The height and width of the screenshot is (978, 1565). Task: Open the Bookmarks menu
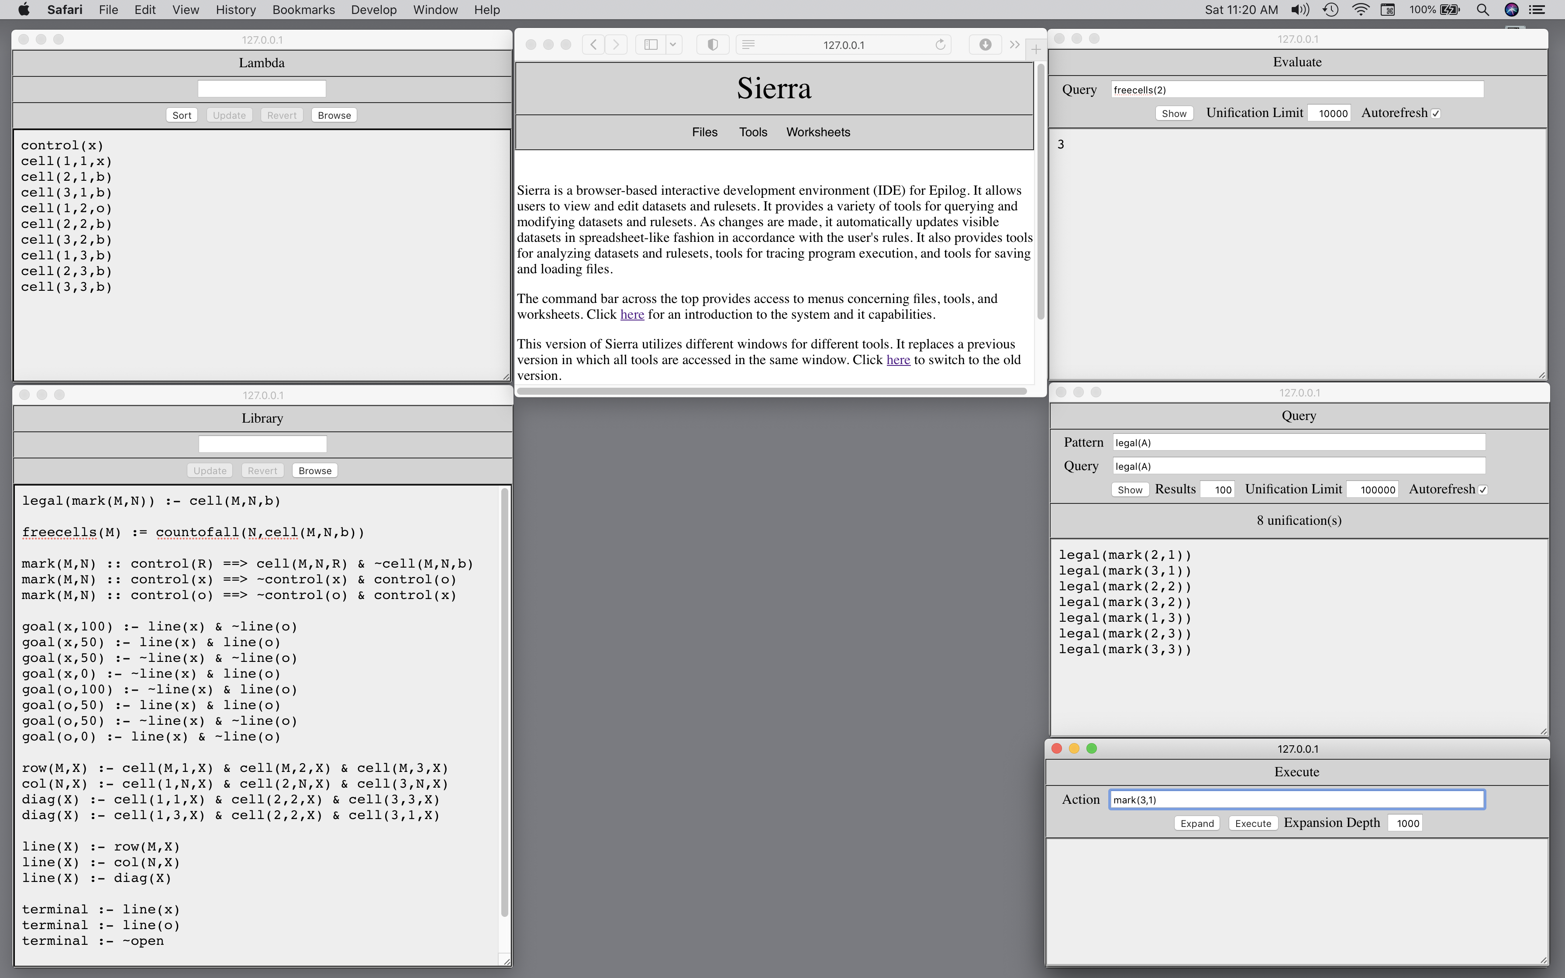click(x=303, y=10)
